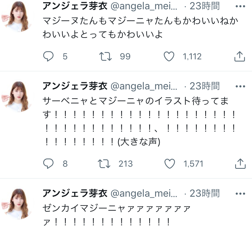Retweet the tweet with 99 retweets
The width and height of the screenshot is (252, 226).
tap(105, 56)
